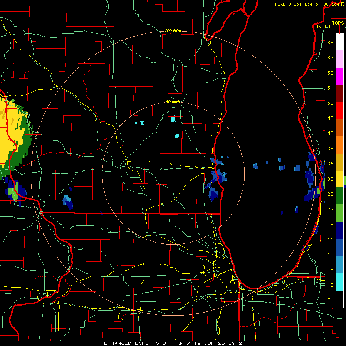Click the 100 NMI range ring label
The width and height of the screenshot is (346, 346).
point(173,31)
